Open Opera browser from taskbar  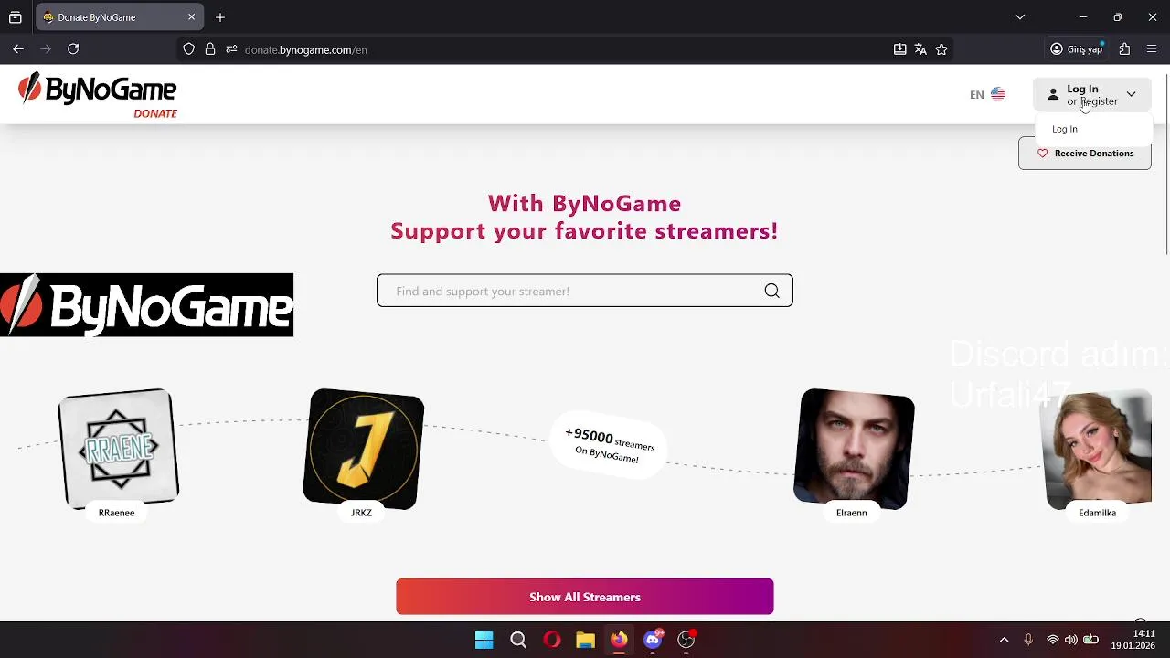552,640
